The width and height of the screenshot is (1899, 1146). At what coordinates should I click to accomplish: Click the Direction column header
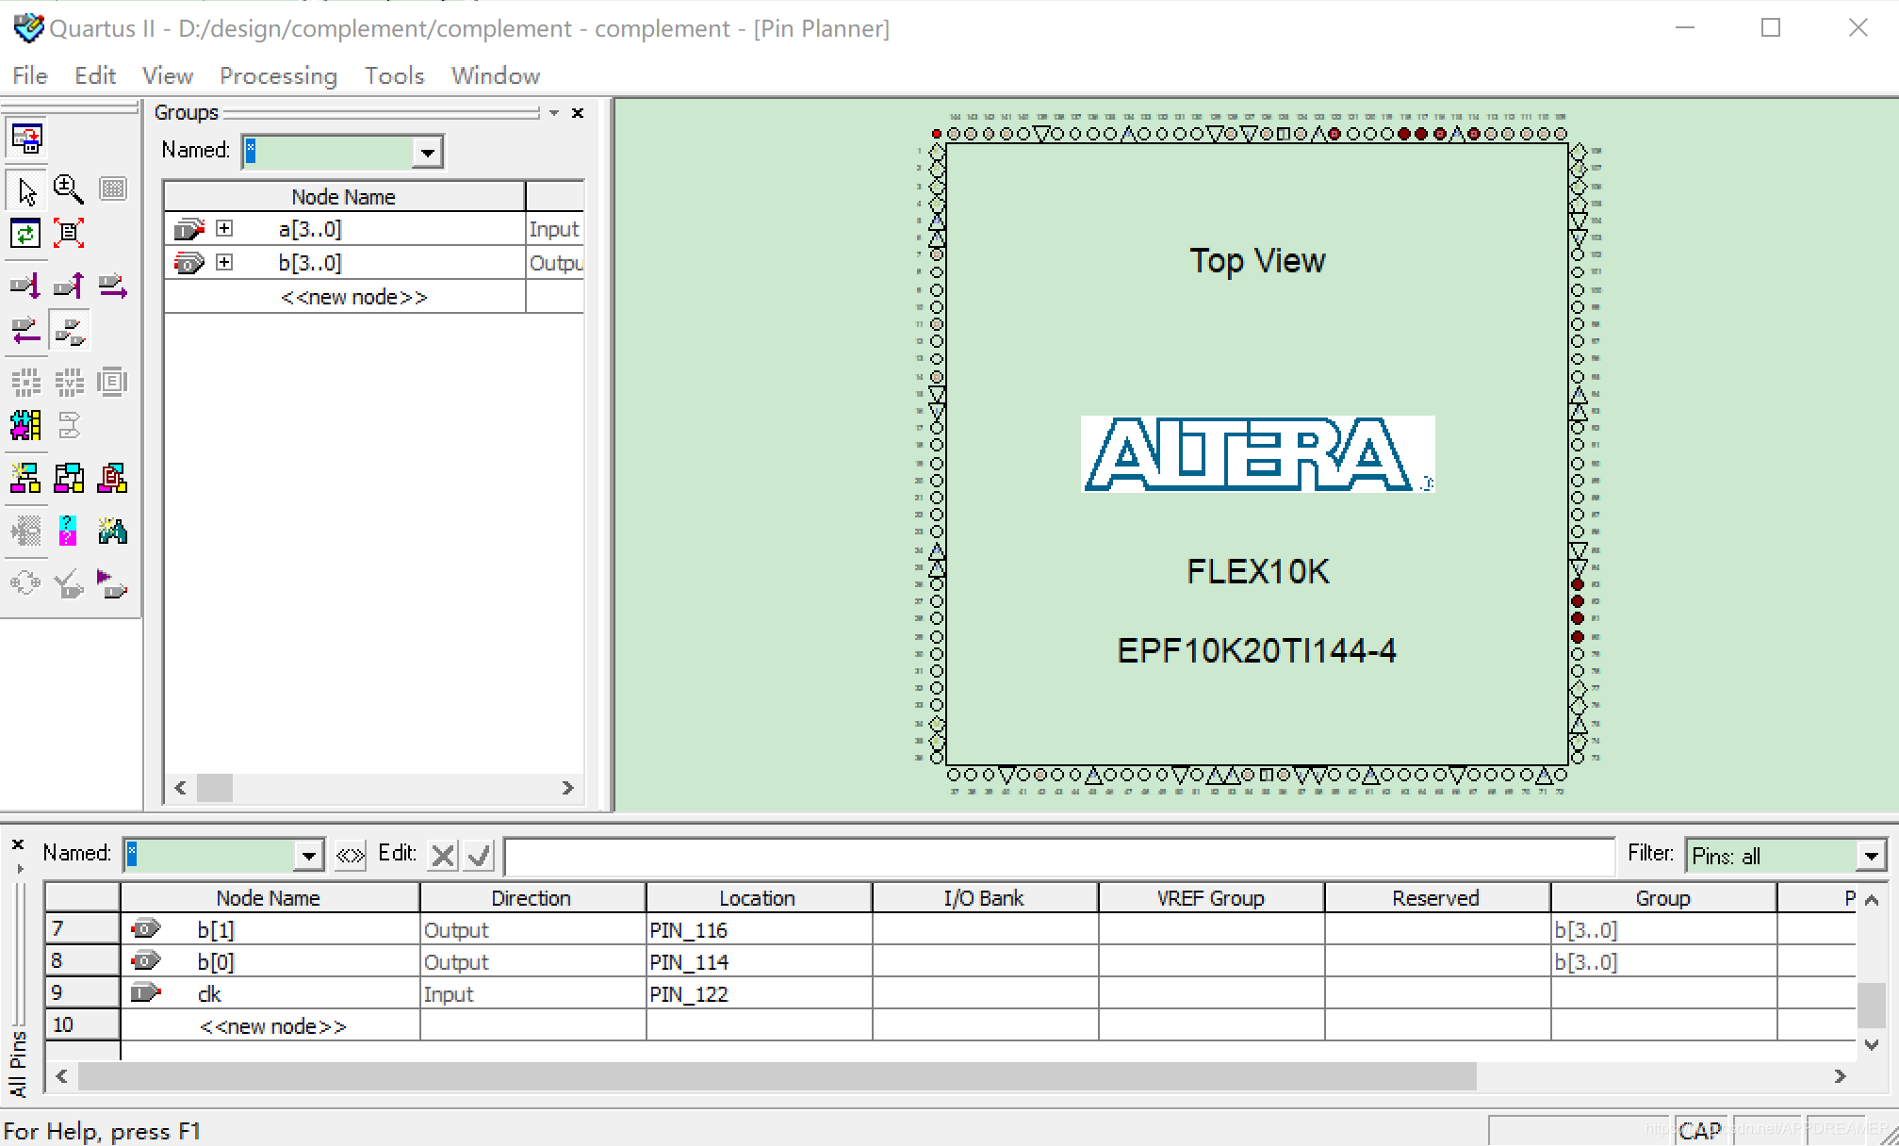click(x=532, y=898)
